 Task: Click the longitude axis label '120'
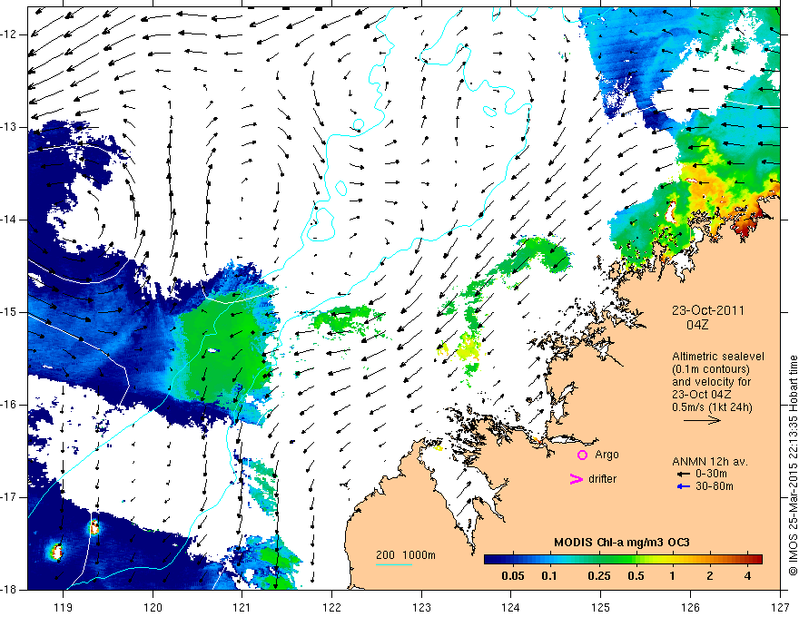point(153,607)
